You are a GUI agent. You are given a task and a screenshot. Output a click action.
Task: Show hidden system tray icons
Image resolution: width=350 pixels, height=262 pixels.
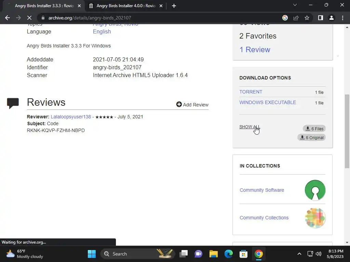tap(299, 254)
